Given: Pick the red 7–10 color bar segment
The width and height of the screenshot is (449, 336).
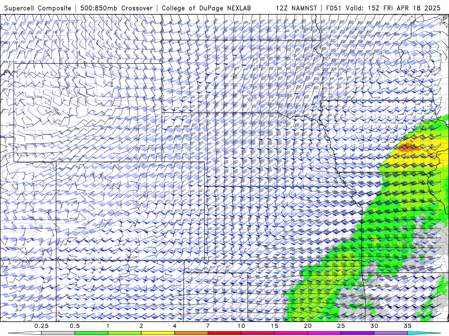Looking at the screenshot, I should tap(224, 333).
